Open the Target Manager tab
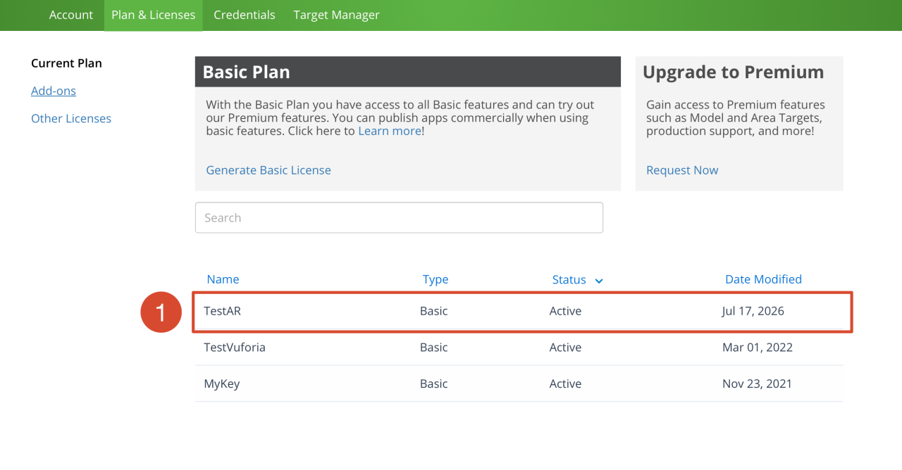This screenshot has height=470, width=902. point(336,15)
